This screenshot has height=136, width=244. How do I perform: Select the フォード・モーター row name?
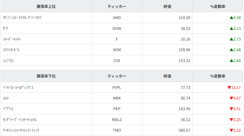point(12,39)
